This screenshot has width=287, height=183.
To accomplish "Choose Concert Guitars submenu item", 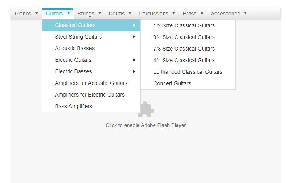I will tap(172, 83).
